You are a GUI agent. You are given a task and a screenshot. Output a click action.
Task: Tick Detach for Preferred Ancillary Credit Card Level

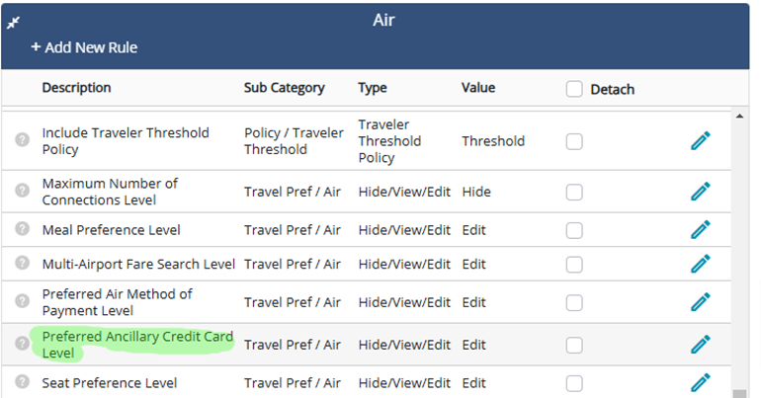pos(574,345)
